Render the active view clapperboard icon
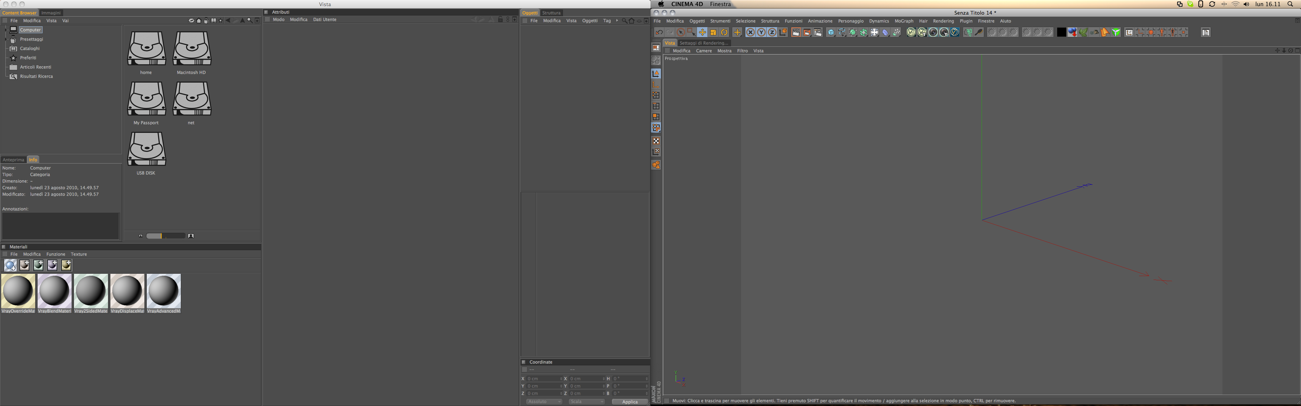1301x406 pixels. 796,32
